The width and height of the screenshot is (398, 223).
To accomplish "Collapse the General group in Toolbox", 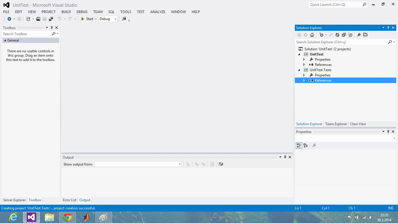I will click(5, 40).
